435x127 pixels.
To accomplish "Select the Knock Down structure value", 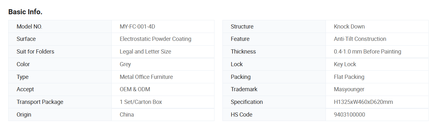I will [349, 27].
